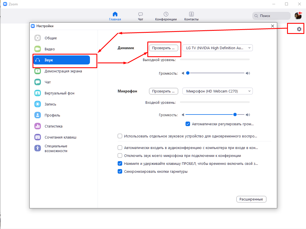
Task: Enable Автоматически входить в аудиоконференцию checkbox
Action: 120,148
